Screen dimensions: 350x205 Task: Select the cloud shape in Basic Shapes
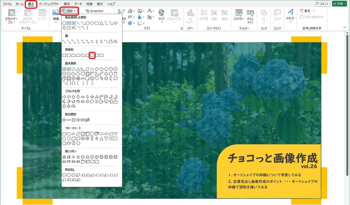pos(116,79)
